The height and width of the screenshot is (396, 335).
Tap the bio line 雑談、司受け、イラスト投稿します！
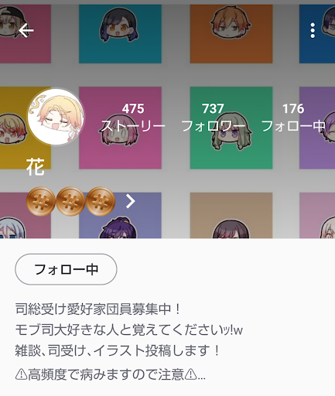[x=118, y=350]
